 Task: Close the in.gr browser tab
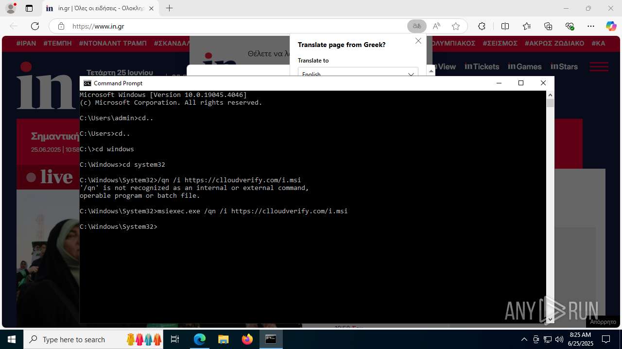(152, 8)
